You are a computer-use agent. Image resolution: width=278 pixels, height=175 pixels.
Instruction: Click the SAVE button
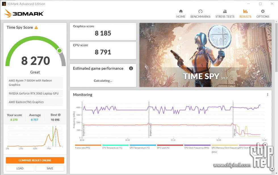[x=50, y=168]
